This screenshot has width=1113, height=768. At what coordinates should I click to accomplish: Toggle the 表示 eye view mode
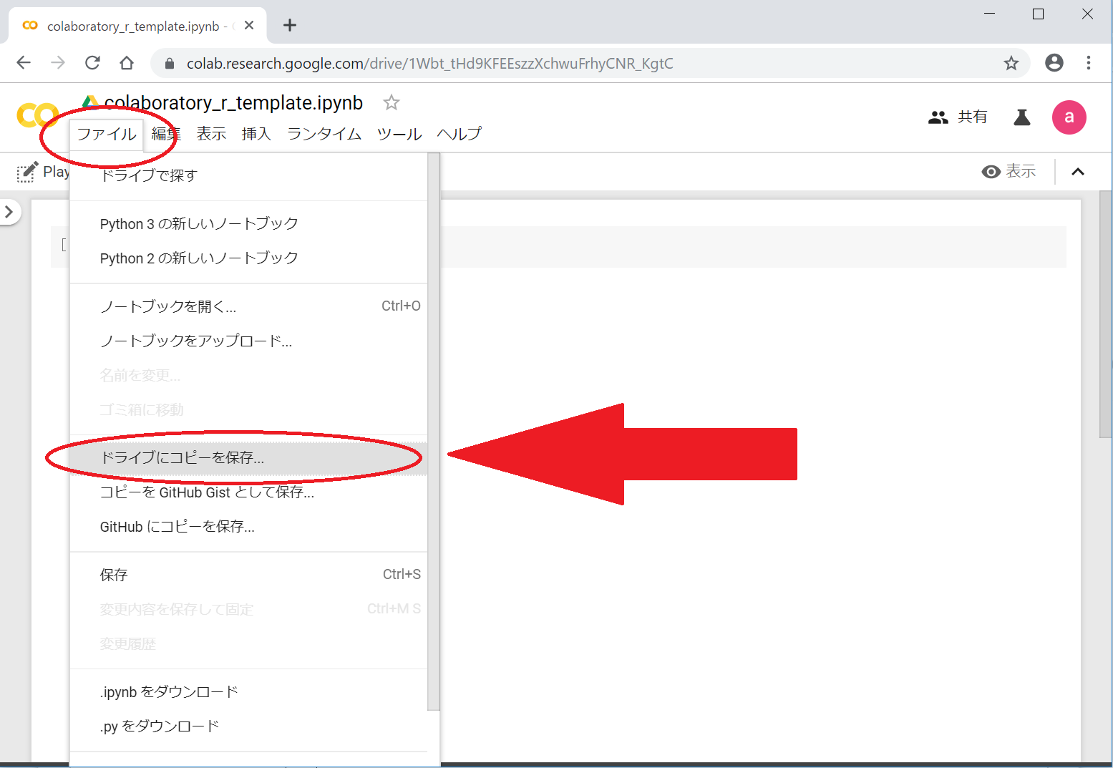click(1009, 172)
